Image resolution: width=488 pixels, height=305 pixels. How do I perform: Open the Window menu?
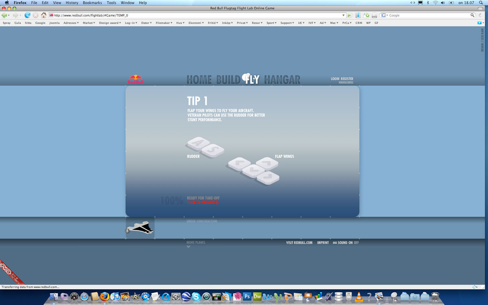click(128, 2)
